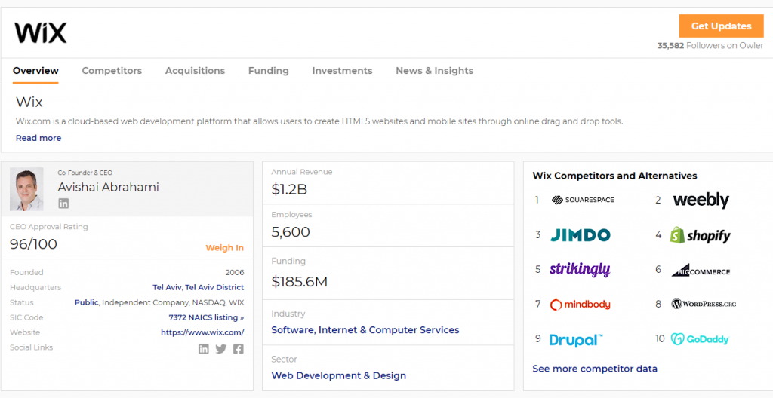Open Wix Twitter social link icon
The image size is (773, 398).
[221, 349]
